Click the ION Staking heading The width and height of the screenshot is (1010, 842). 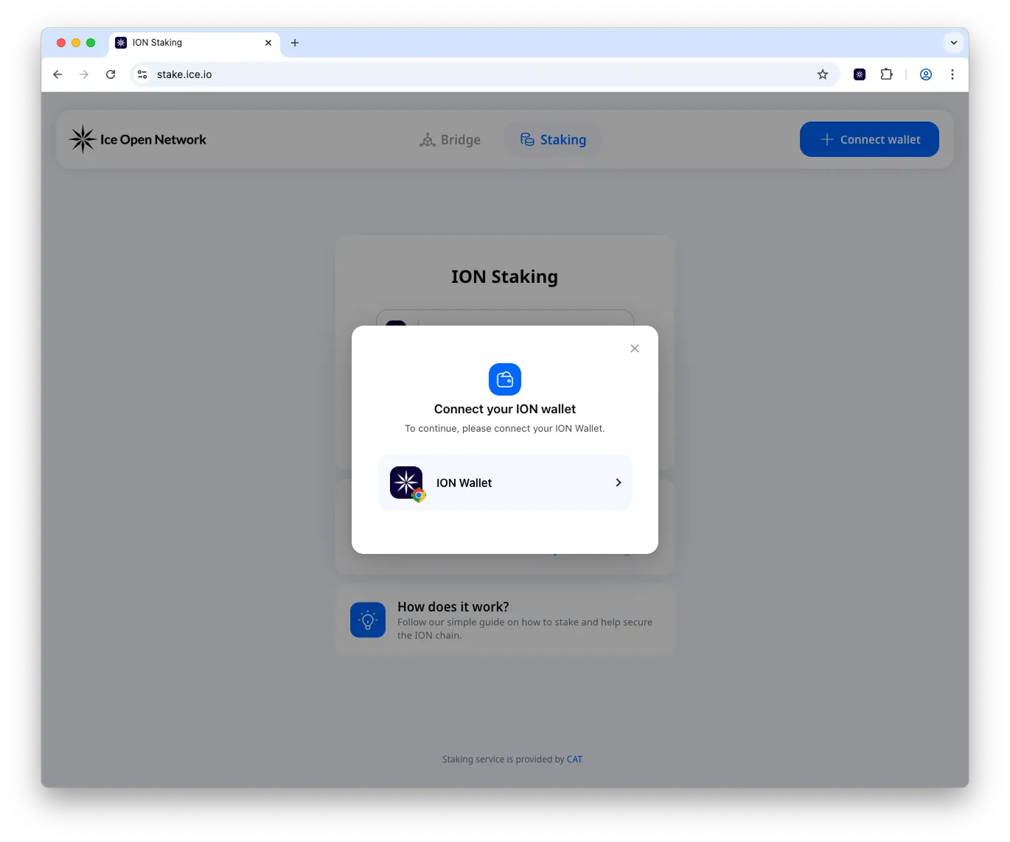[x=505, y=277]
